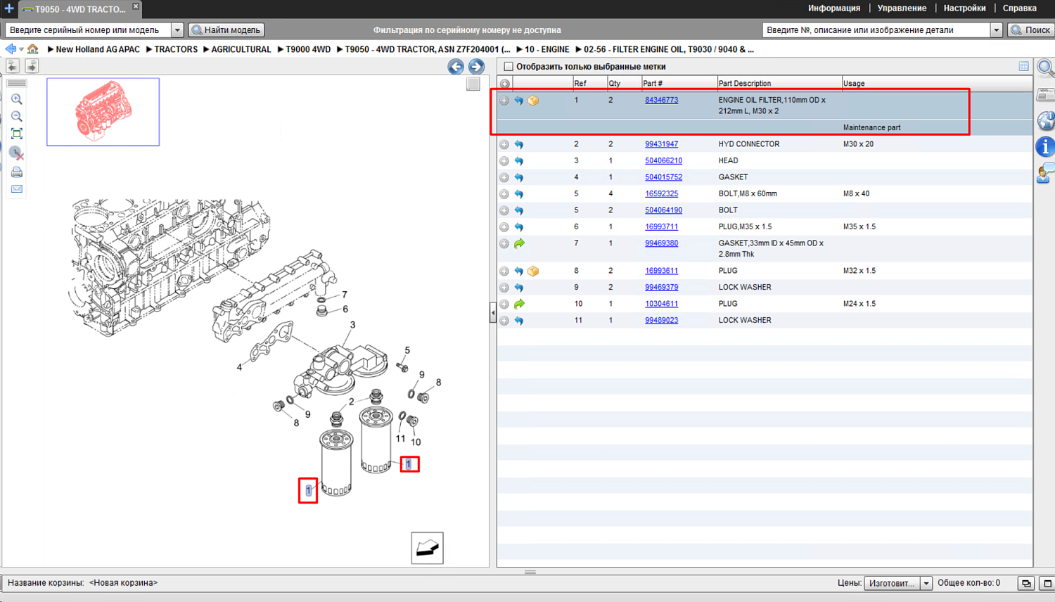
Task: Clear the selected callout marks
Action: pos(17,153)
